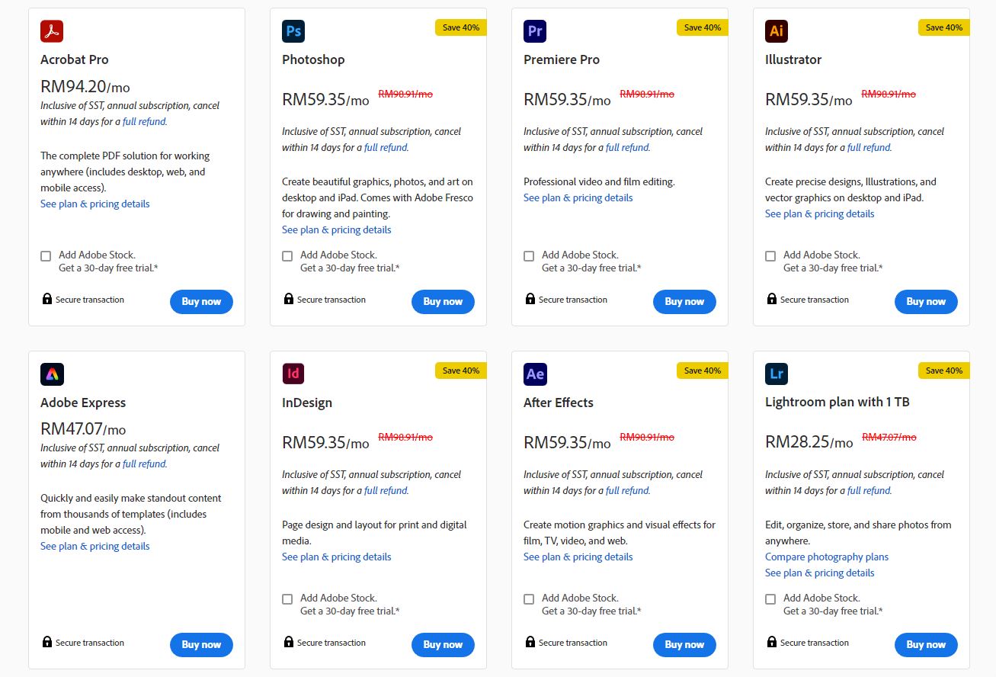Click Buy now for Adobe Express

[x=201, y=645]
